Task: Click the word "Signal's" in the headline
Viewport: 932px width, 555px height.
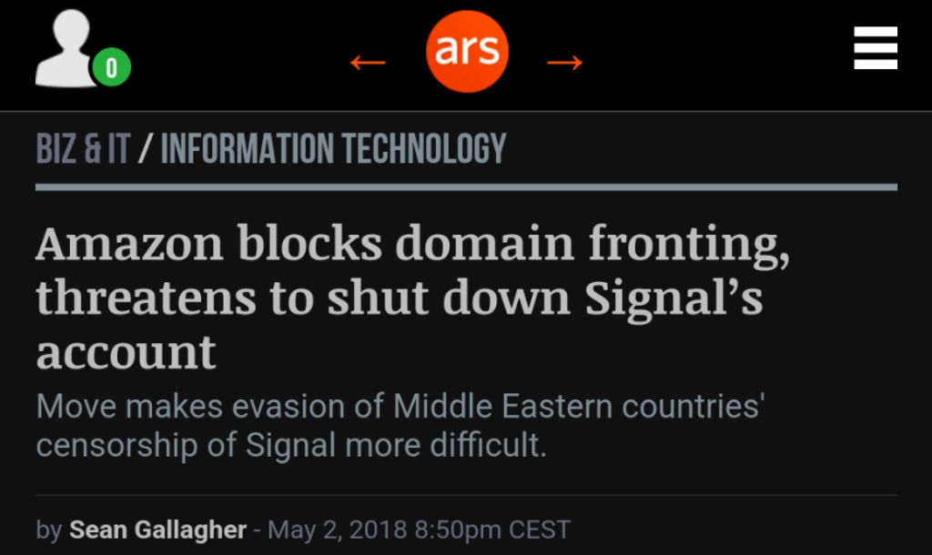Action: (674, 298)
